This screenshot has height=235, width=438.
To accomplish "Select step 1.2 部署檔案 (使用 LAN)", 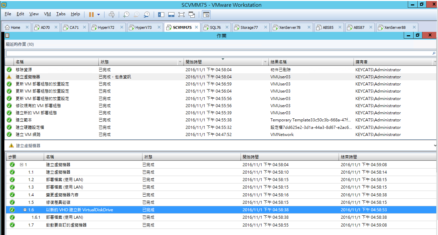I will [221, 180].
